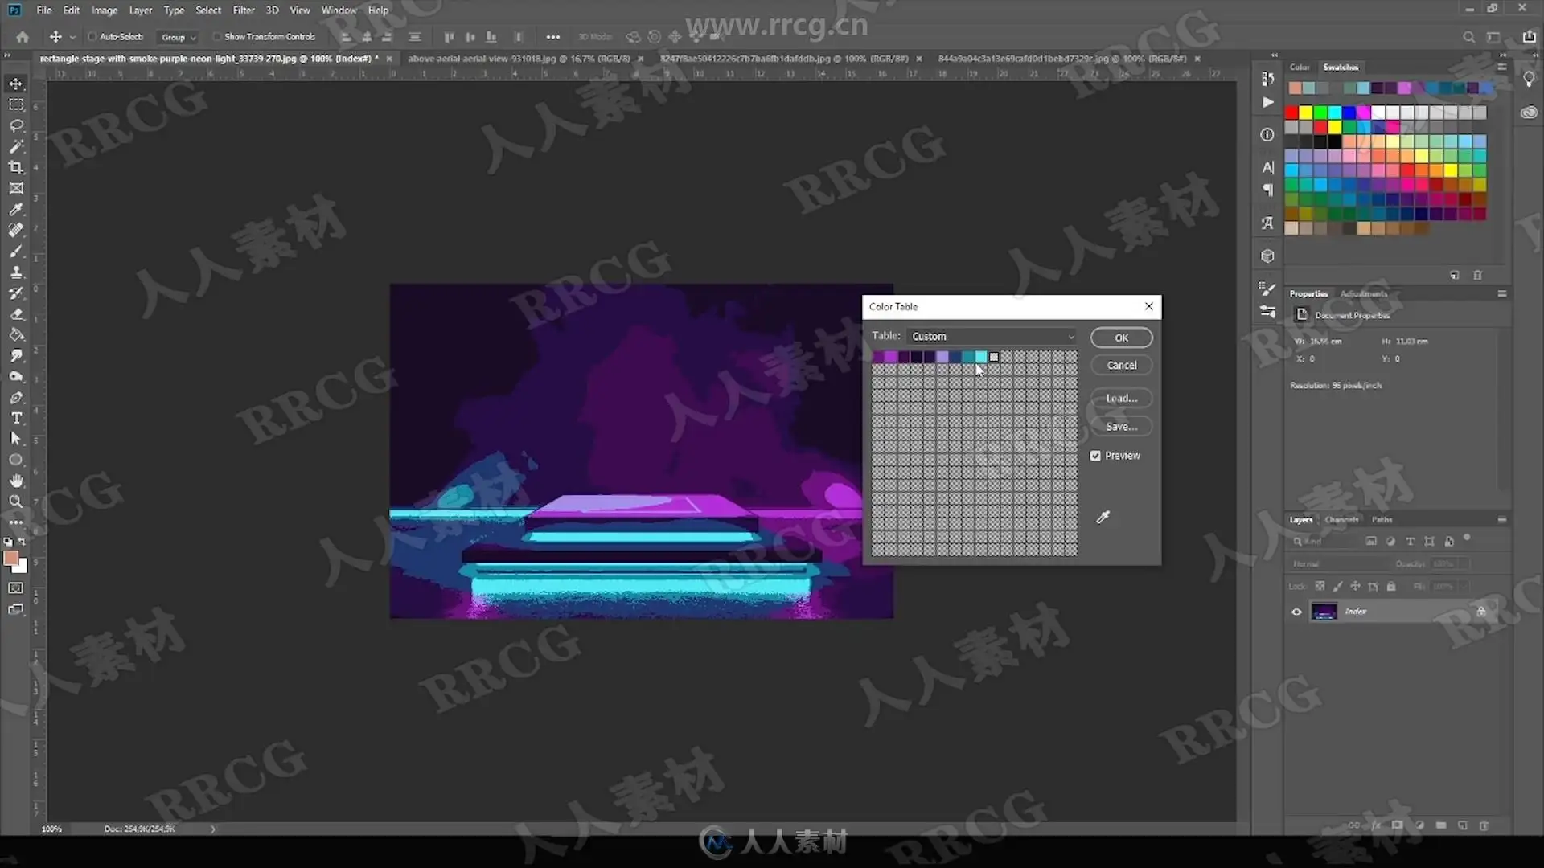This screenshot has height=868, width=1544.
Task: Hide the Index layer visibility eye
Action: point(1296,612)
